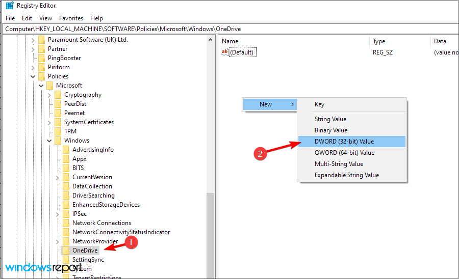Collapse the Microsoft key node
Screen dimensions: 459x279
pyautogui.click(x=41, y=86)
